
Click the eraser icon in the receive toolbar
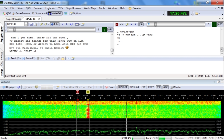point(41,24)
